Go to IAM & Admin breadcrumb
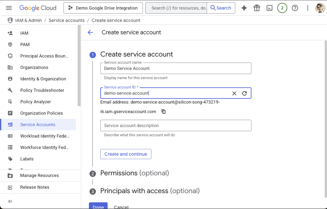 point(28,20)
